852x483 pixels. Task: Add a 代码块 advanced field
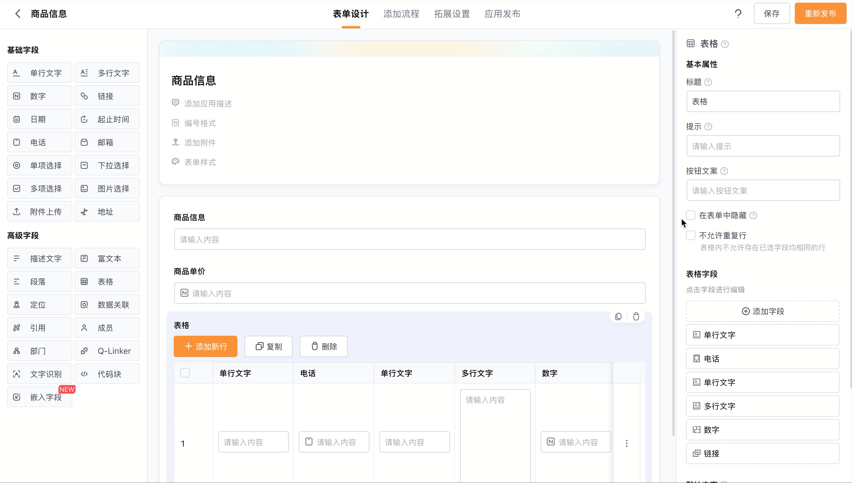point(107,374)
